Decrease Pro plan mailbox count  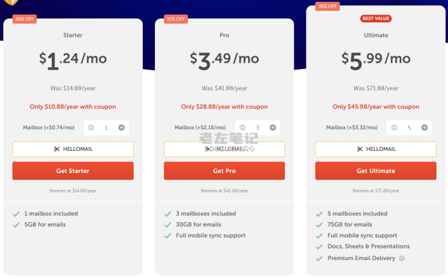243,128
